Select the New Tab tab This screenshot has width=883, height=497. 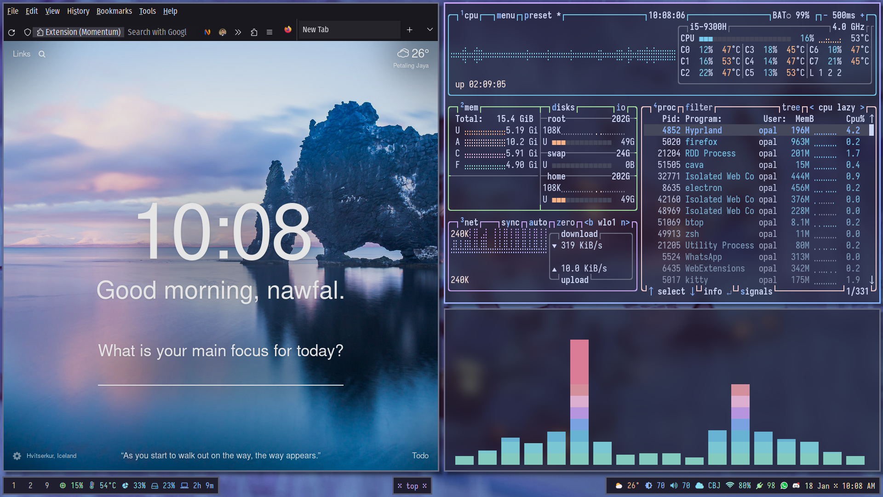[x=350, y=29]
